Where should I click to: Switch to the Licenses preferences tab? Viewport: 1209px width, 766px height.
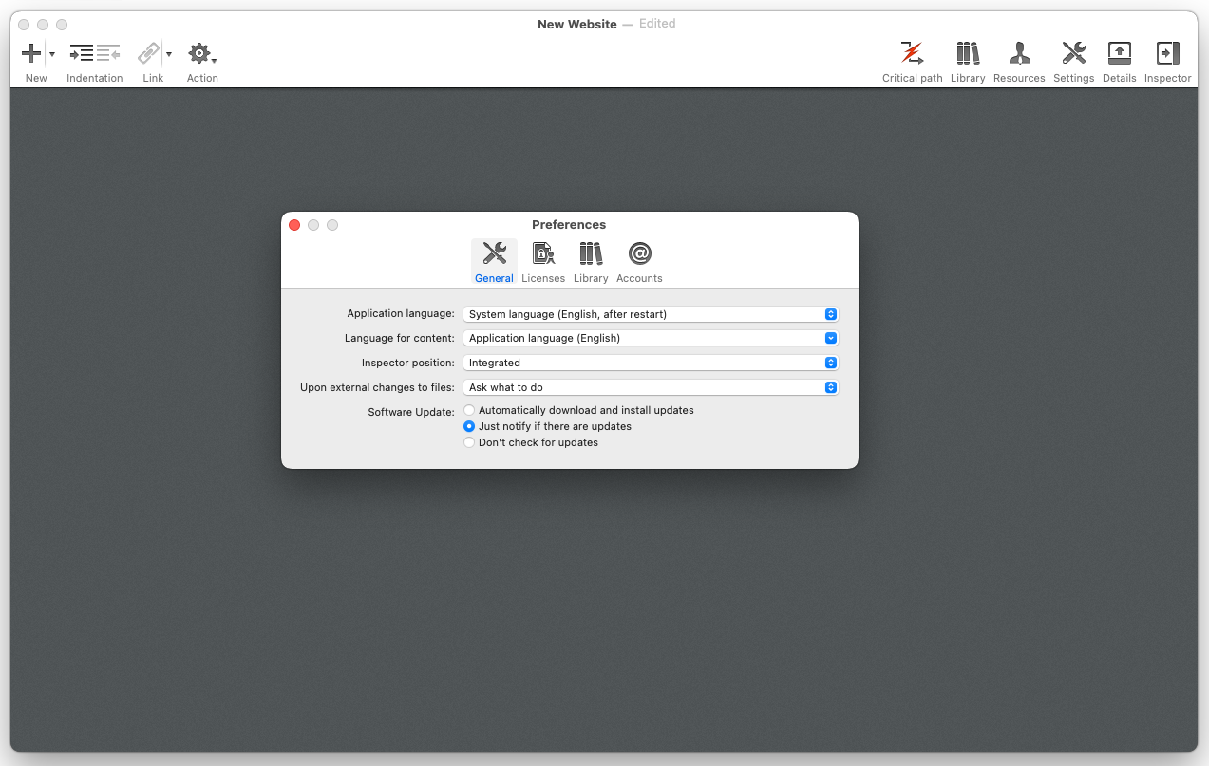(543, 261)
